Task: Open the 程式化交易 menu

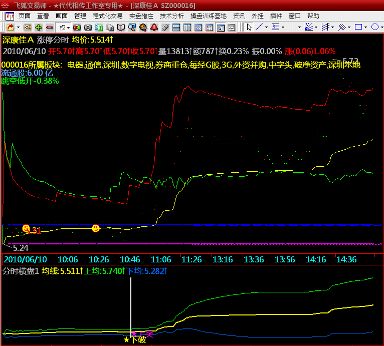Action: point(107,16)
